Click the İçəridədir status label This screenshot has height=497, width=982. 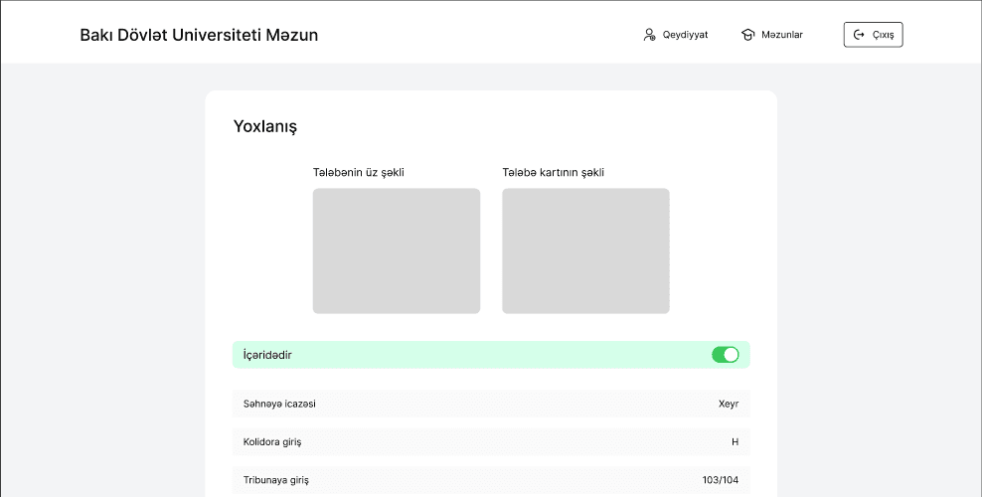point(267,355)
